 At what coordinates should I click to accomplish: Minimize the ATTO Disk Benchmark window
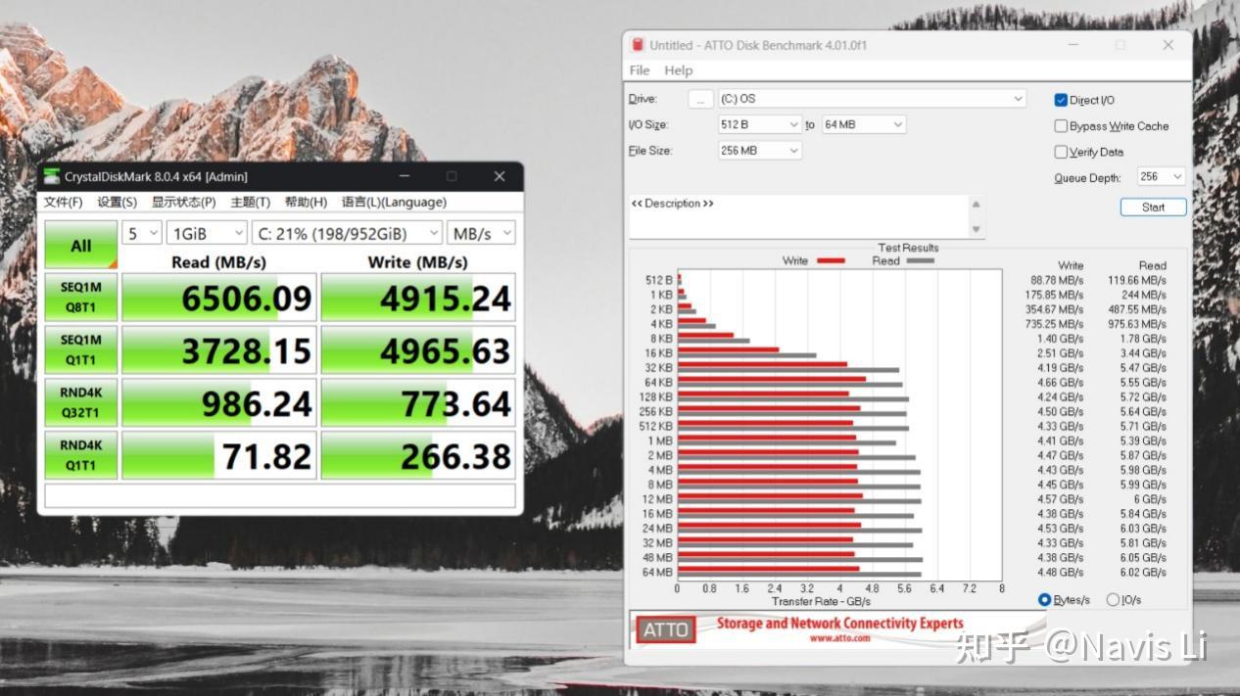point(1074,45)
